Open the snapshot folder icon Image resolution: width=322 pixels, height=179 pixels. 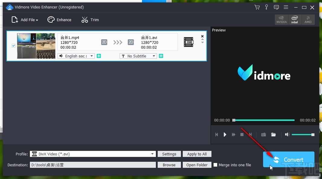(x=273, y=135)
